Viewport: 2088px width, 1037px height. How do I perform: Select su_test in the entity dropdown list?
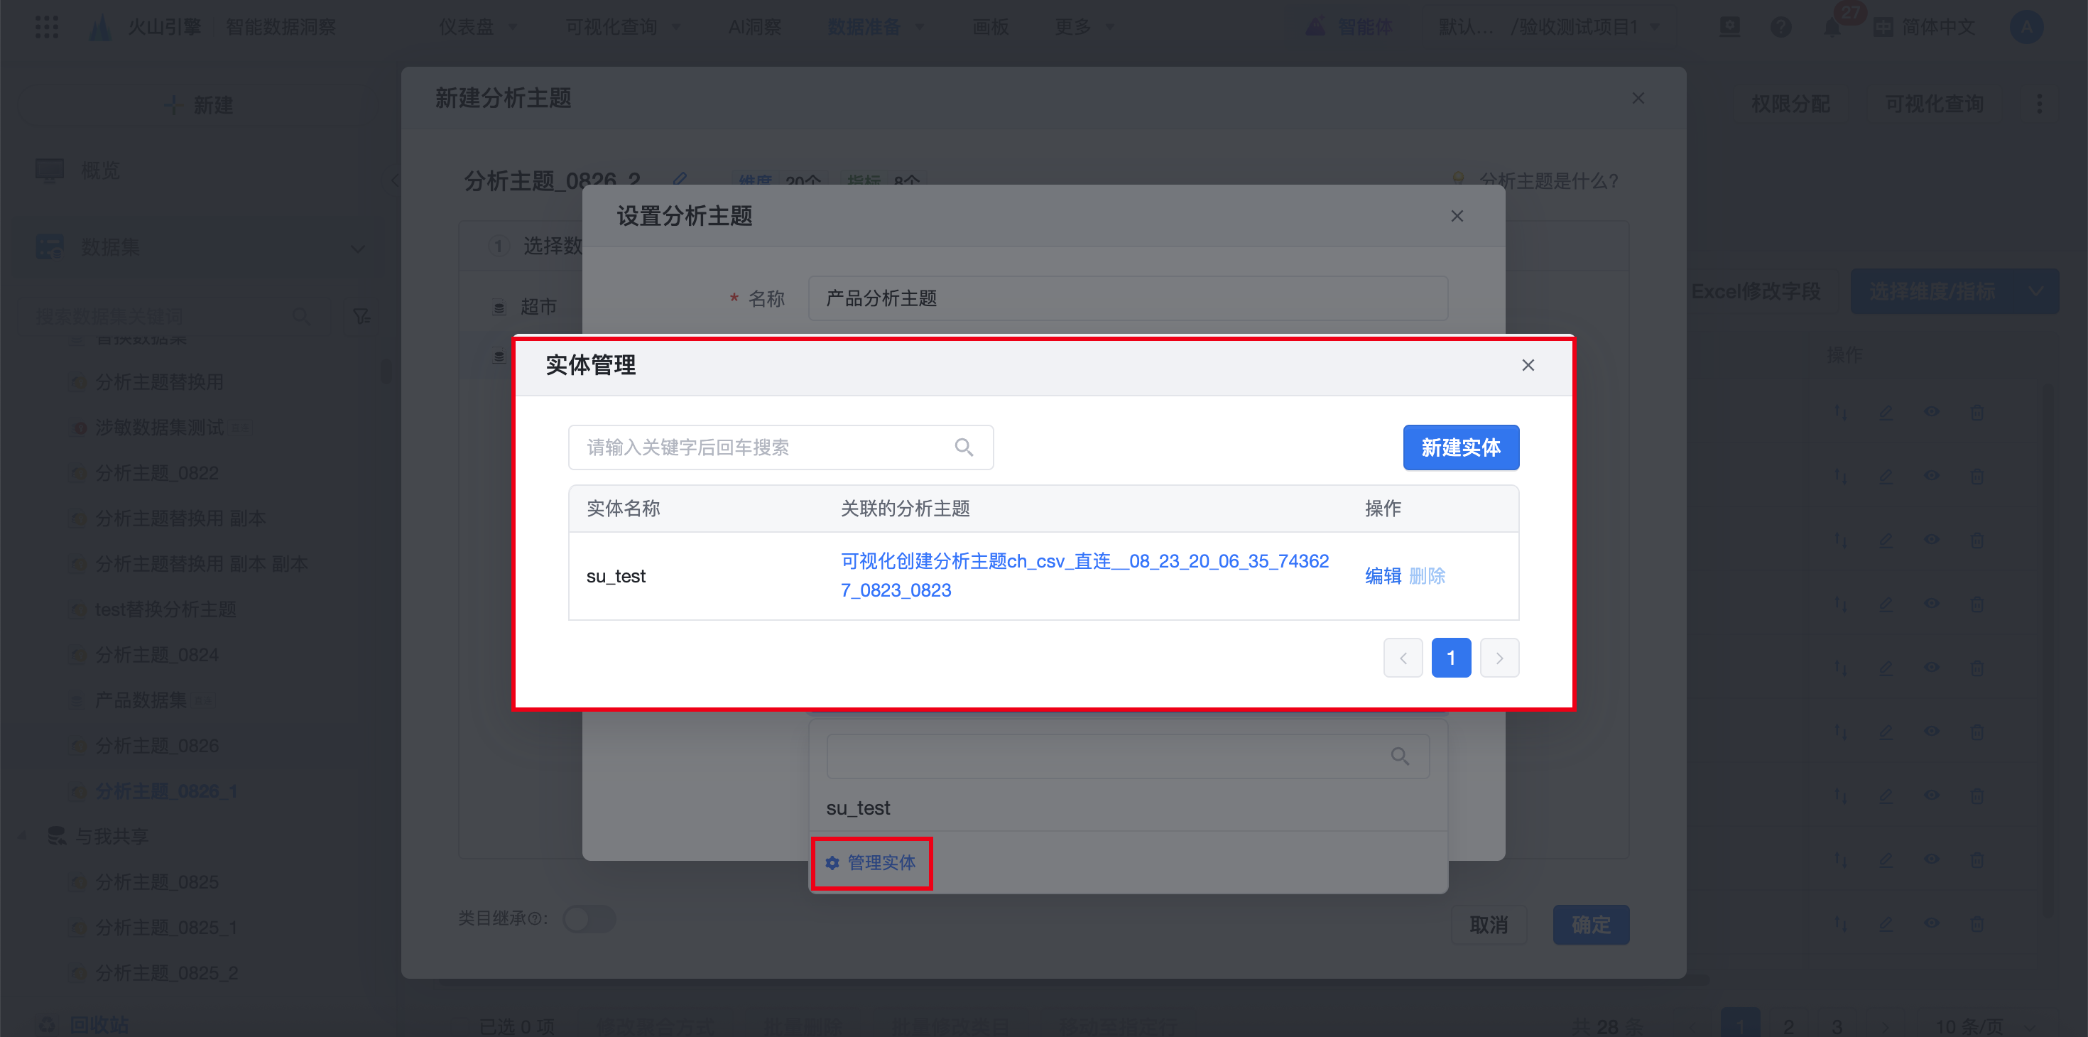click(x=858, y=808)
